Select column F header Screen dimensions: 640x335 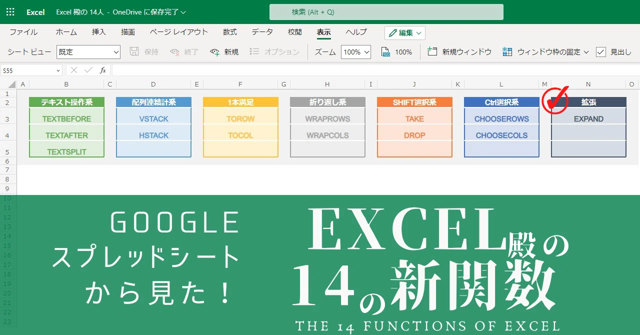(x=240, y=84)
